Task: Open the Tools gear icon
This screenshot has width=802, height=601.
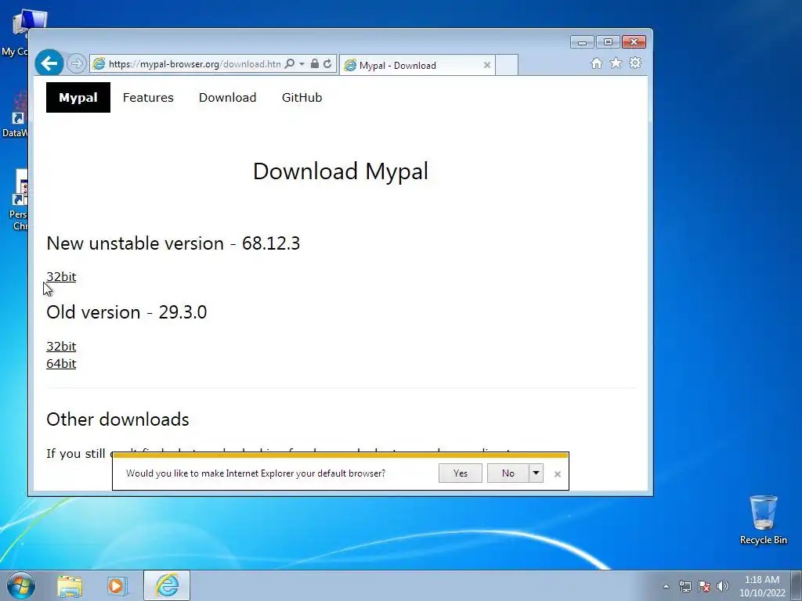Action: pos(635,63)
